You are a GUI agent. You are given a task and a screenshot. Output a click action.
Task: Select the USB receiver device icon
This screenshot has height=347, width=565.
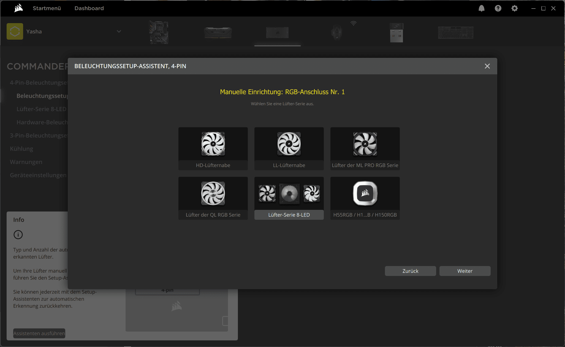[x=396, y=32]
